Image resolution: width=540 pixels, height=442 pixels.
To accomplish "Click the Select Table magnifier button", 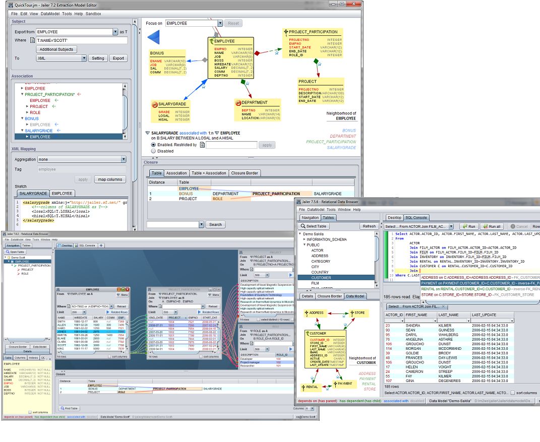I will 314,226.
